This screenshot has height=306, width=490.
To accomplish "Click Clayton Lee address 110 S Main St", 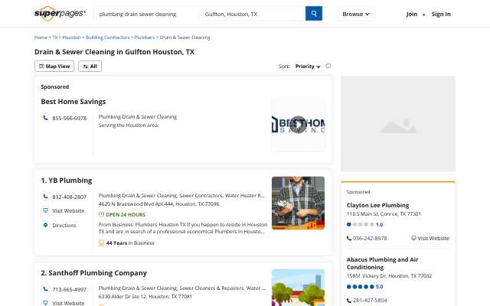I will [384, 214].
